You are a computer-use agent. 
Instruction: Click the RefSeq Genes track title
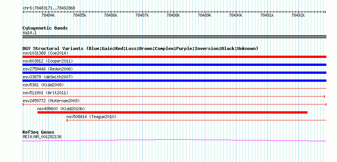(x=39, y=132)
